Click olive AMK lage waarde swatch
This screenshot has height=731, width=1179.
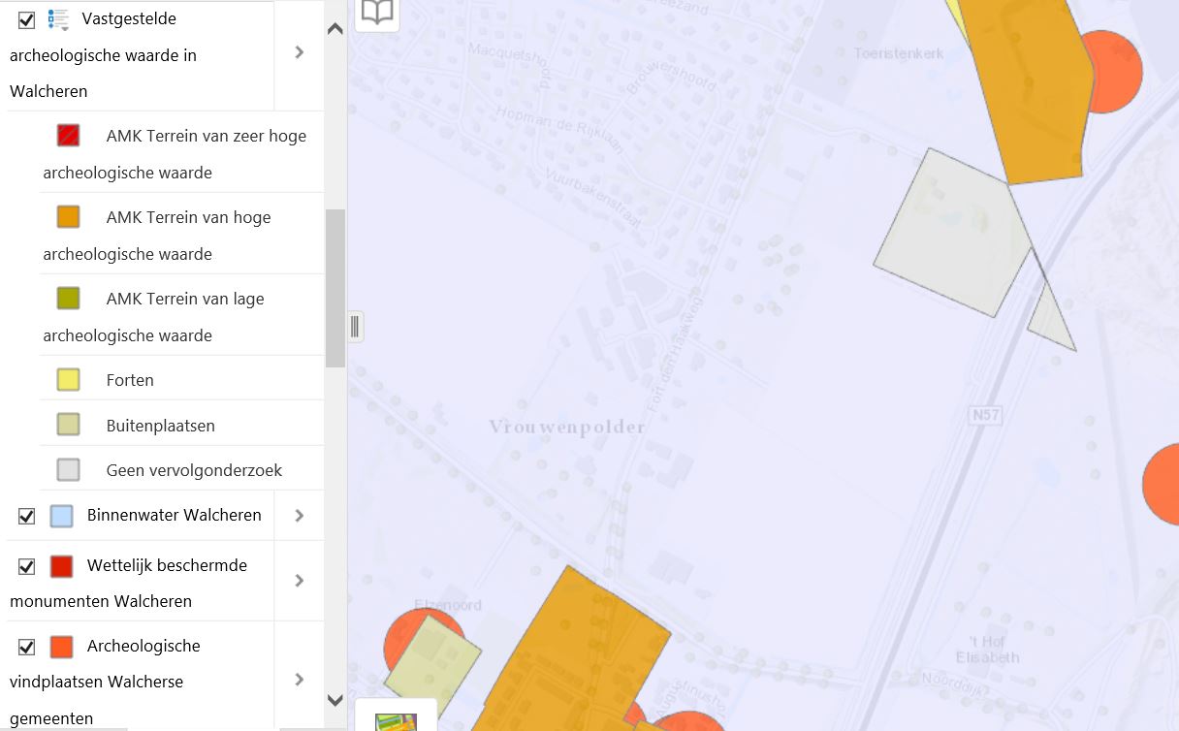tap(68, 299)
